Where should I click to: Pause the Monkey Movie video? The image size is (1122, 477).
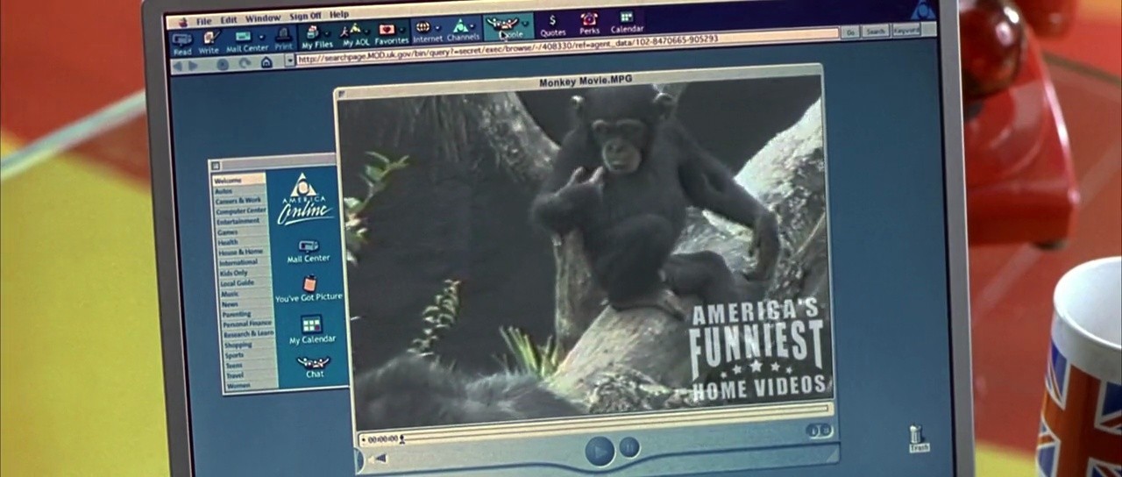click(628, 447)
